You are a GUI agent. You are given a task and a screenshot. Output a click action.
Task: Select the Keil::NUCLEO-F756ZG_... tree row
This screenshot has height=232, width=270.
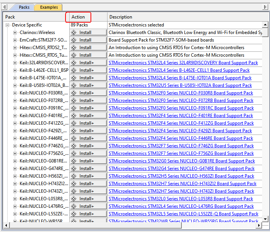tap(44, 153)
